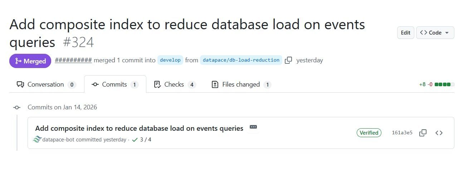Copy full SHA for commit 161a3e5
This screenshot has width=473, height=171.
click(423, 133)
